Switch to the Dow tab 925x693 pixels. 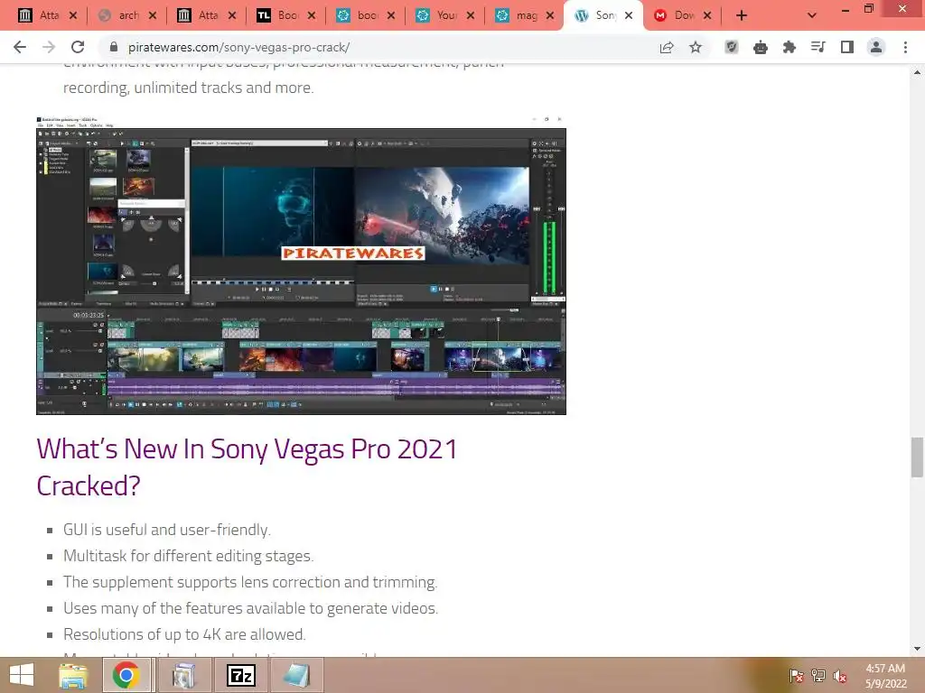676,15
